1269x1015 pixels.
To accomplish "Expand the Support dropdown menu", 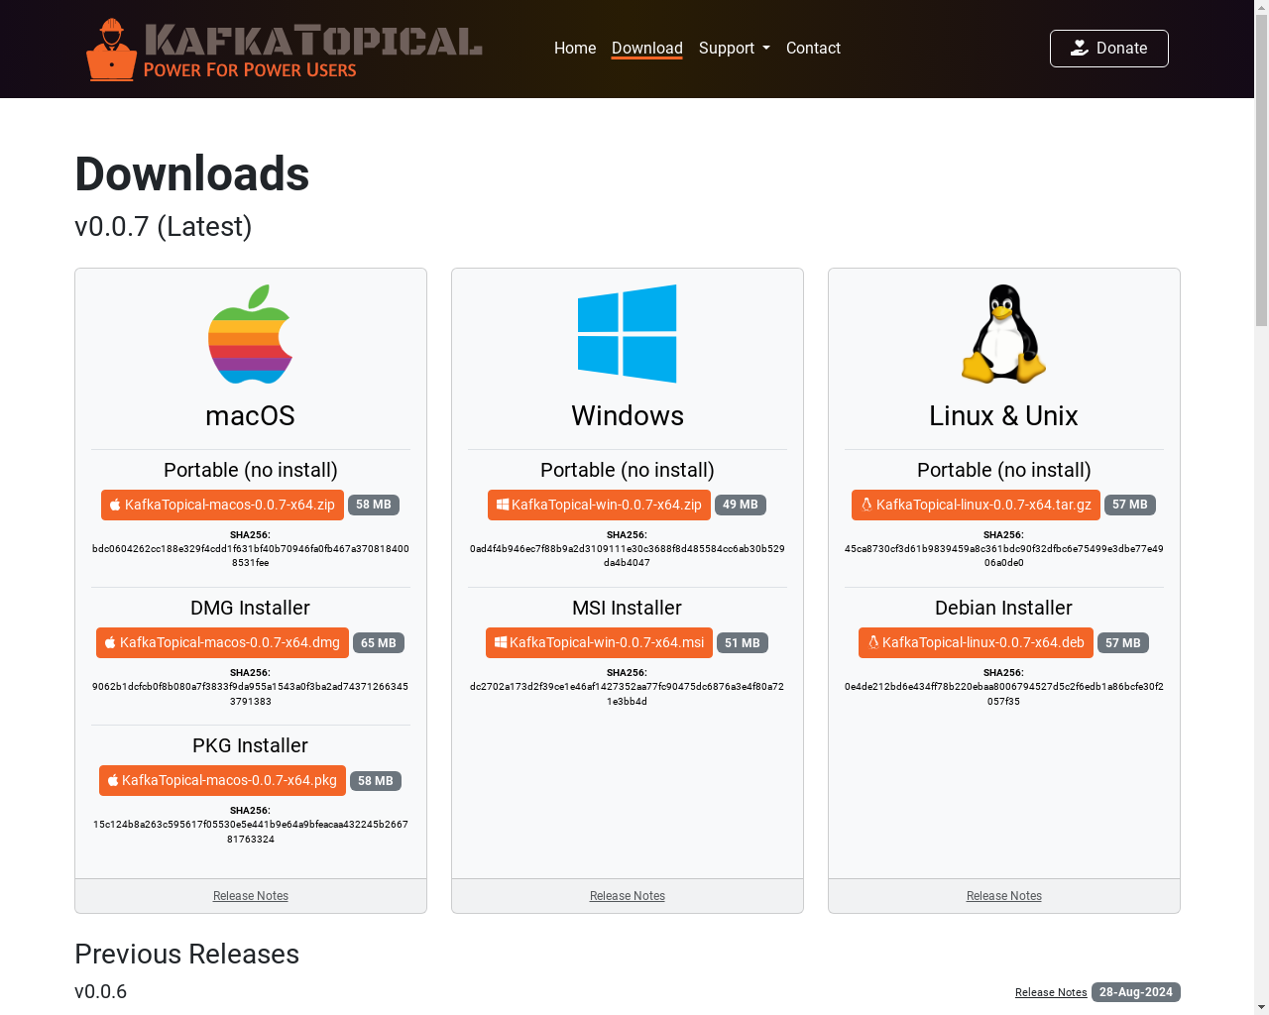I will click(735, 48).
